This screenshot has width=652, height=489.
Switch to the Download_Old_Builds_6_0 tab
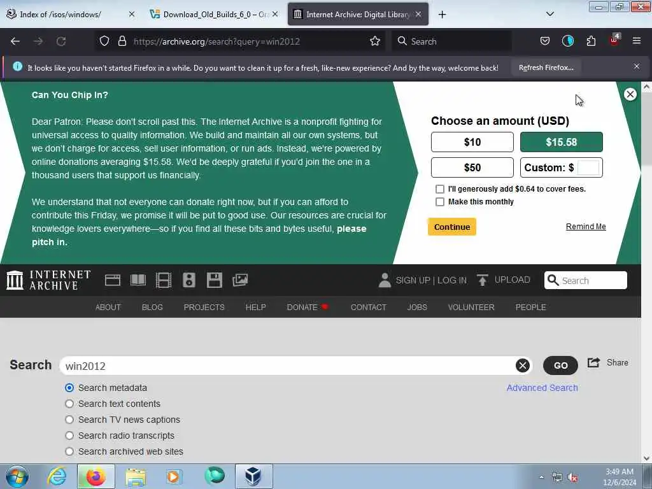pos(214,15)
